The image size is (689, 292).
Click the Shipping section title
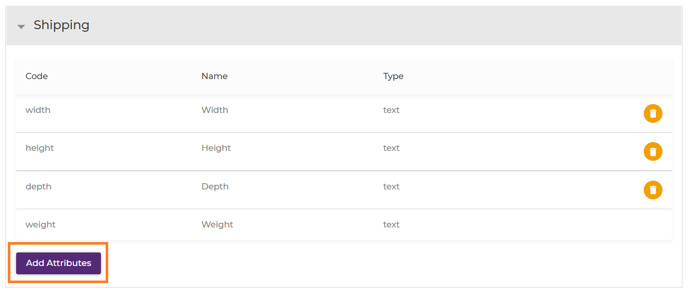pos(61,25)
